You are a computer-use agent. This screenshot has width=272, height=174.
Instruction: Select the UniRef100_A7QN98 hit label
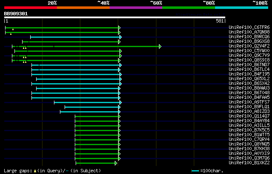pyautogui.click(x=249, y=32)
